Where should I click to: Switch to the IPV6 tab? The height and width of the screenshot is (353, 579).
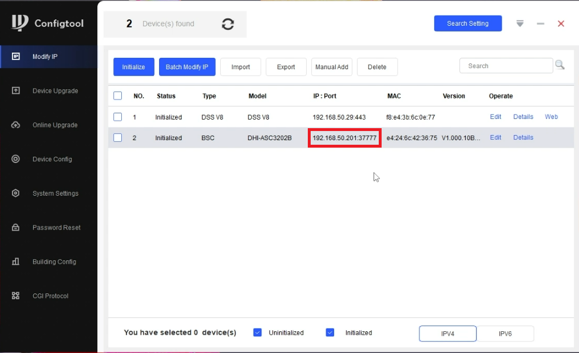[505, 334]
